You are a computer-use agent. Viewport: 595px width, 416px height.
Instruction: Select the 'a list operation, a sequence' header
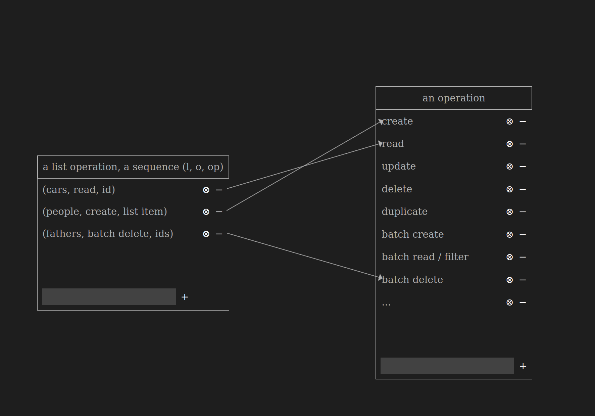click(x=133, y=167)
